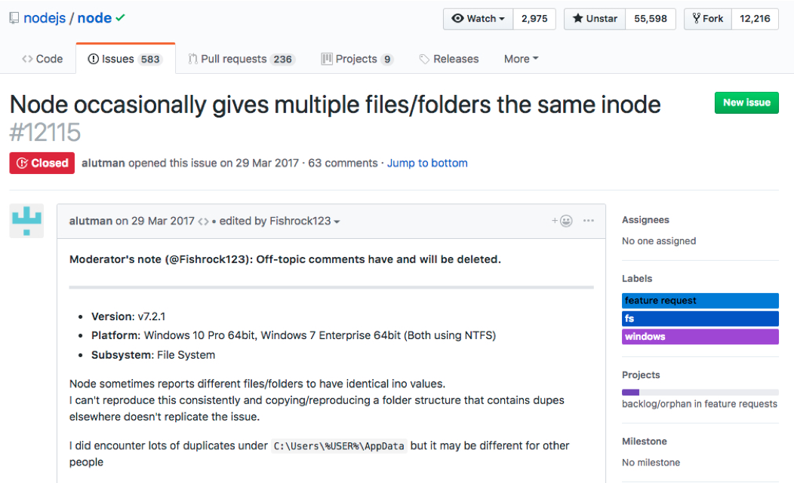Open the comment options ellipsis menu

[x=589, y=221]
